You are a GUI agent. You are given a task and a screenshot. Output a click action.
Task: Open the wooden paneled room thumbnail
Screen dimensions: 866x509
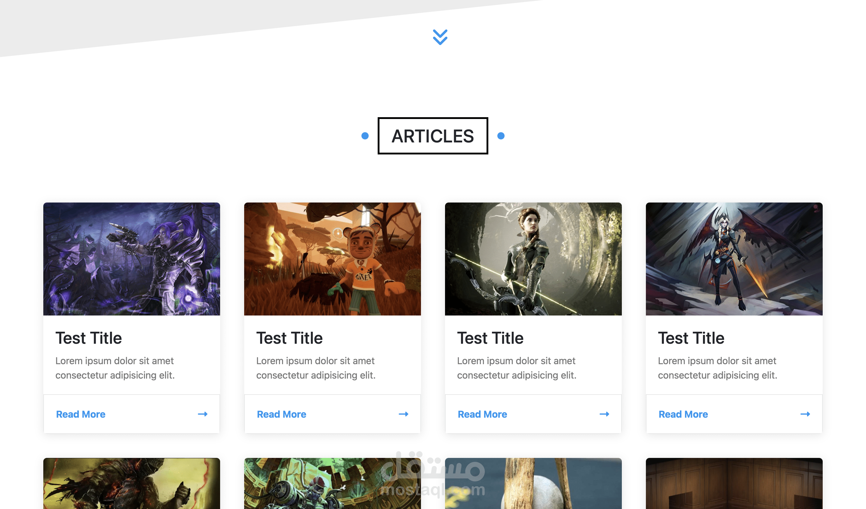[734, 484]
